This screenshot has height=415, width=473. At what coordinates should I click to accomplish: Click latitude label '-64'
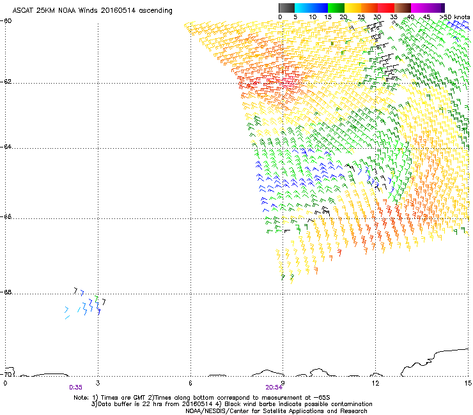tap(6, 147)
